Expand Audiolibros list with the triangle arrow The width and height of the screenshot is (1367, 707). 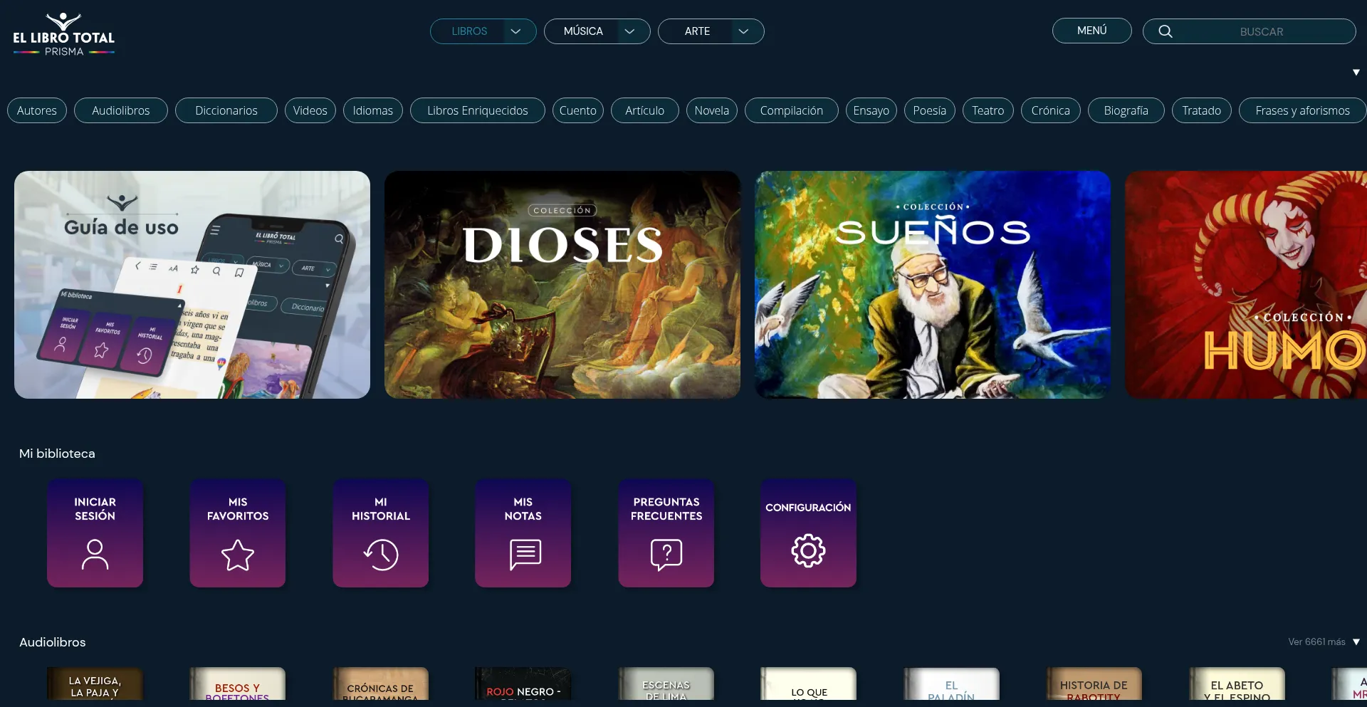1356,642
